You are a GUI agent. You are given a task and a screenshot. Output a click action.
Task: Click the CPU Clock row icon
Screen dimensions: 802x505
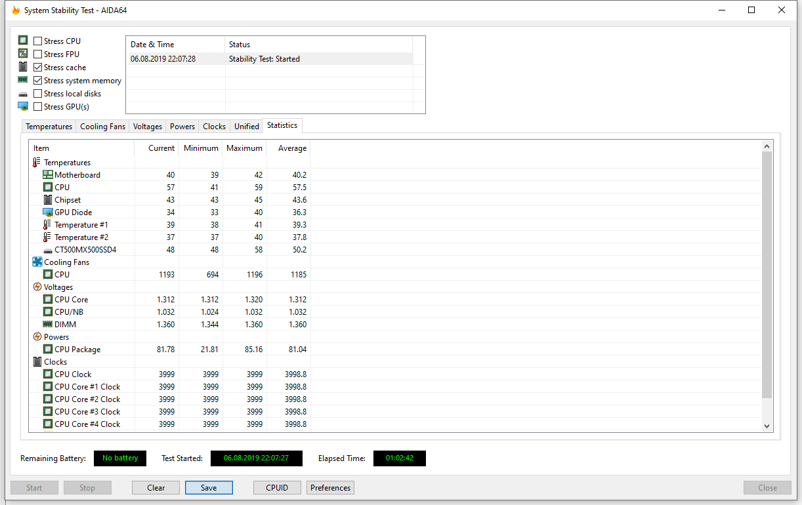(47, 374)
